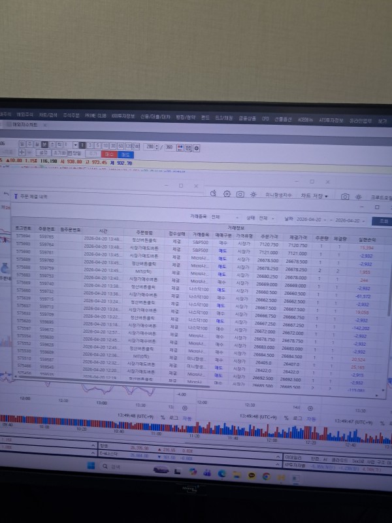Open the interval number dropdown arrow

pos(75,145)
